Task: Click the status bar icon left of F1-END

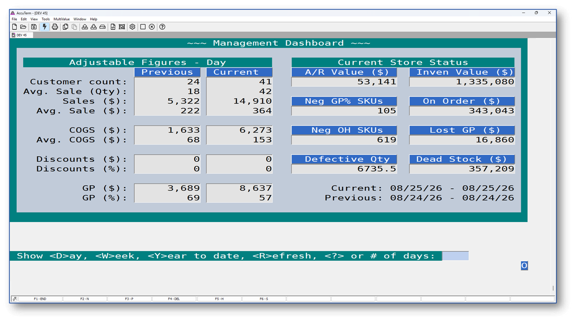Action: [14, 299]
